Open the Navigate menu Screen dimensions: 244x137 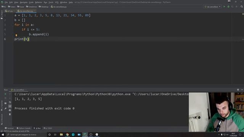[x=24, y=2]
